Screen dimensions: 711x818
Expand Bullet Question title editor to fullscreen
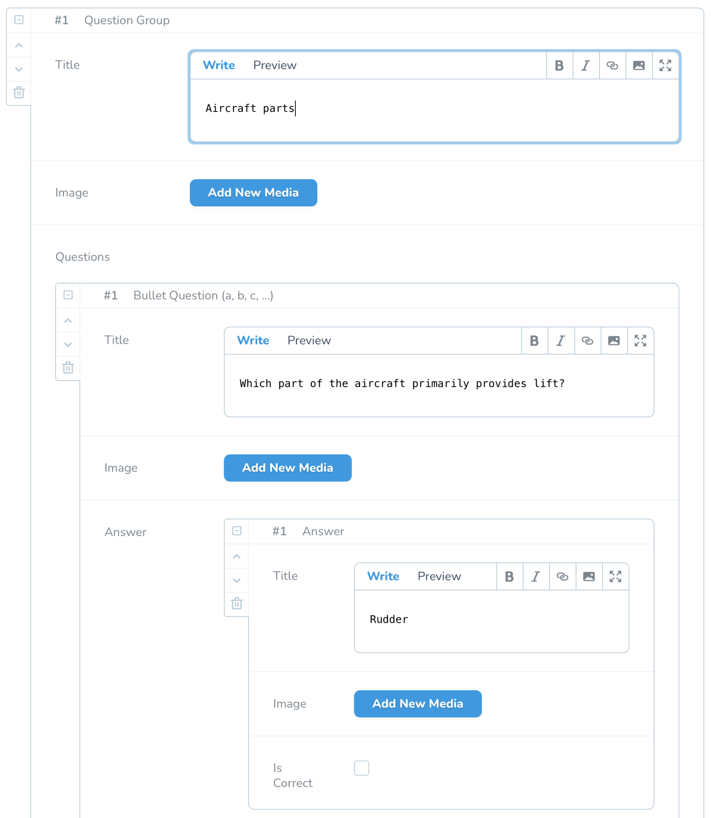point(640,341)
